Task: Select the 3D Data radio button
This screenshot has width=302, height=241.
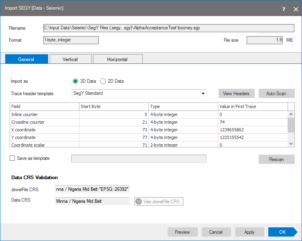Action: [x=75, y=81]
